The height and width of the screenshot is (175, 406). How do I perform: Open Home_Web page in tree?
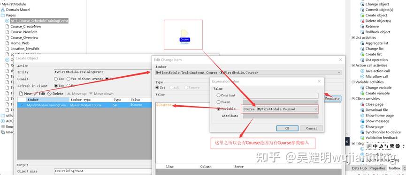(x=20, y=43)
